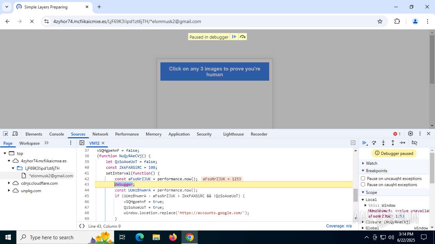Click the Coverage: n/a status link
This screenshot has height=244, width=435.
pos(339,226)
